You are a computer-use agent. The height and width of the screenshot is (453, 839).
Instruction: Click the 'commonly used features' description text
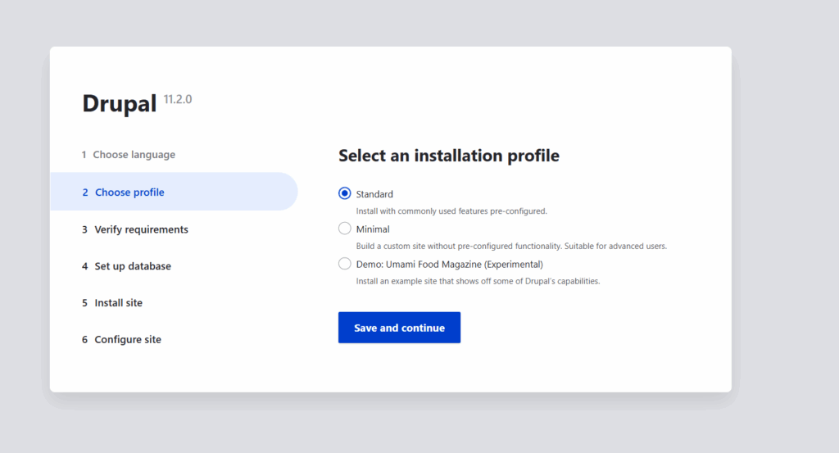(451, 211)
